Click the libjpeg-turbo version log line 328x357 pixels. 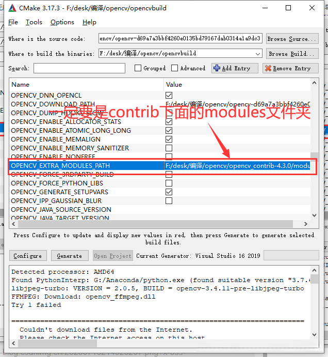click(x=158, y=288)
